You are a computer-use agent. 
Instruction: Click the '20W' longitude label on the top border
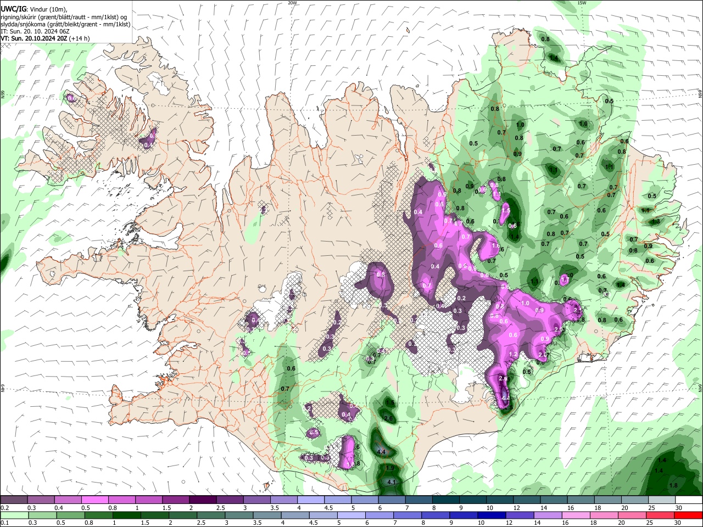[x=292, y=3]
